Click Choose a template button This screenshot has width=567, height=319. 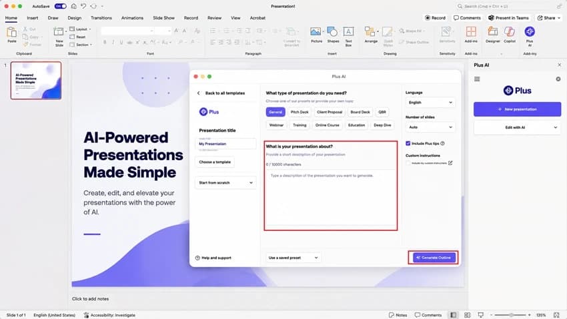pos(215,162)
